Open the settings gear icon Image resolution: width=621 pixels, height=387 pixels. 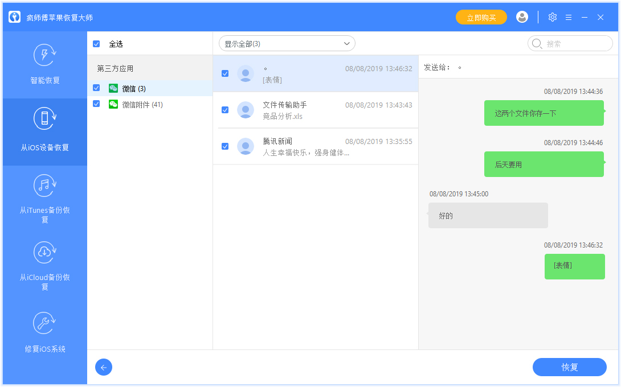pyautogui.click(x=552, y=17)
